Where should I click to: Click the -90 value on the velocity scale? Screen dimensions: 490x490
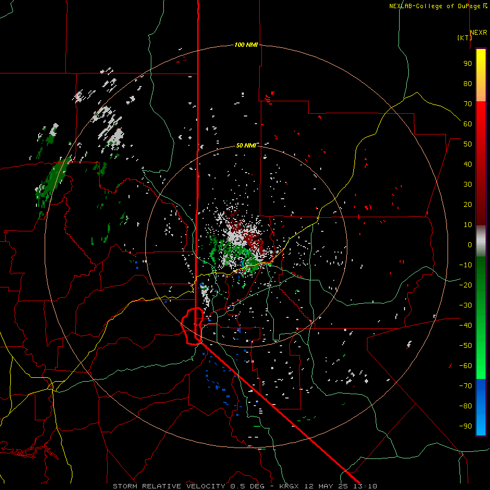(465, 426)
